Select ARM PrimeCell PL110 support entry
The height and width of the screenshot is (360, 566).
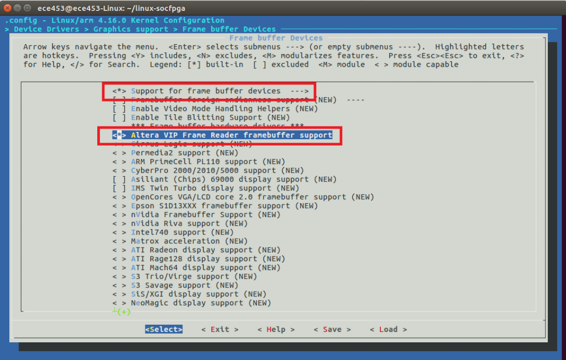(x=208, y=162)
